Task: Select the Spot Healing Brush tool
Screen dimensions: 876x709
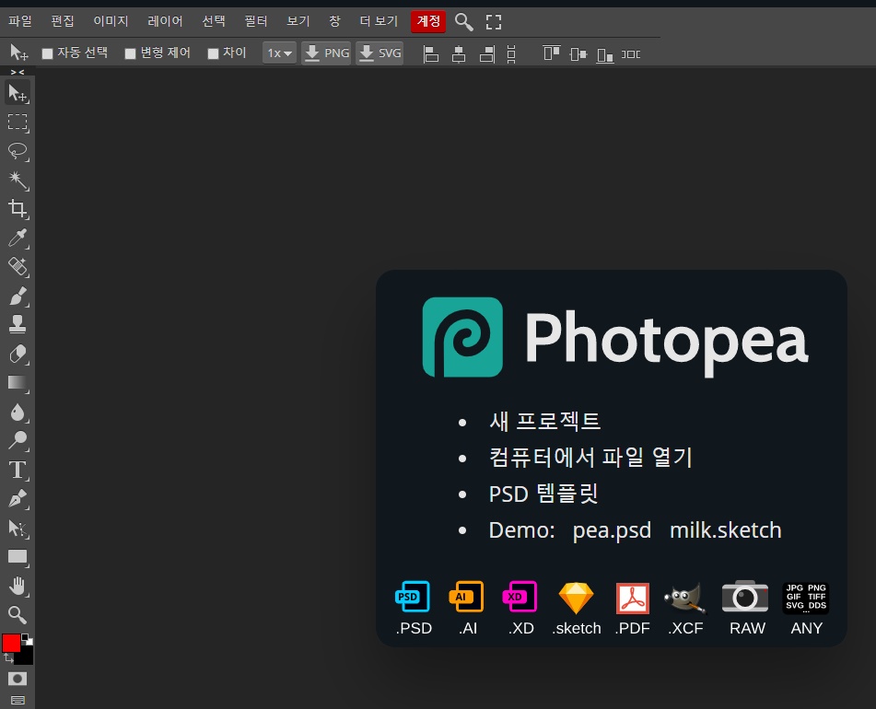Action: click(18, 267)
